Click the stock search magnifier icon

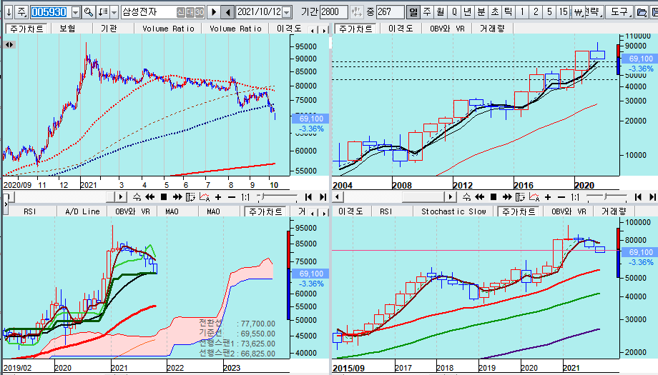tap(89, 12)
